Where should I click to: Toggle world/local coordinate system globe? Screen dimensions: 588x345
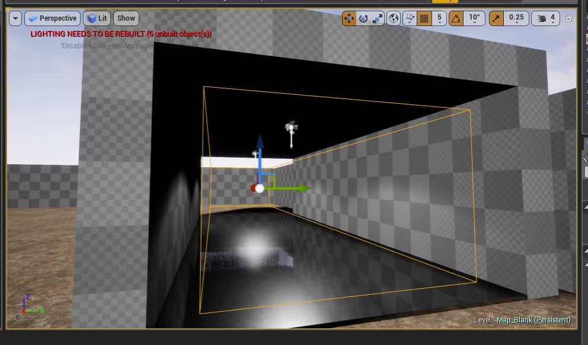(394, 18)
